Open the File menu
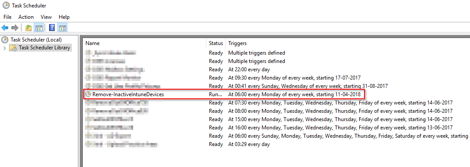Image resolution: width=470 pixels, height=167 pixels. 7,17
